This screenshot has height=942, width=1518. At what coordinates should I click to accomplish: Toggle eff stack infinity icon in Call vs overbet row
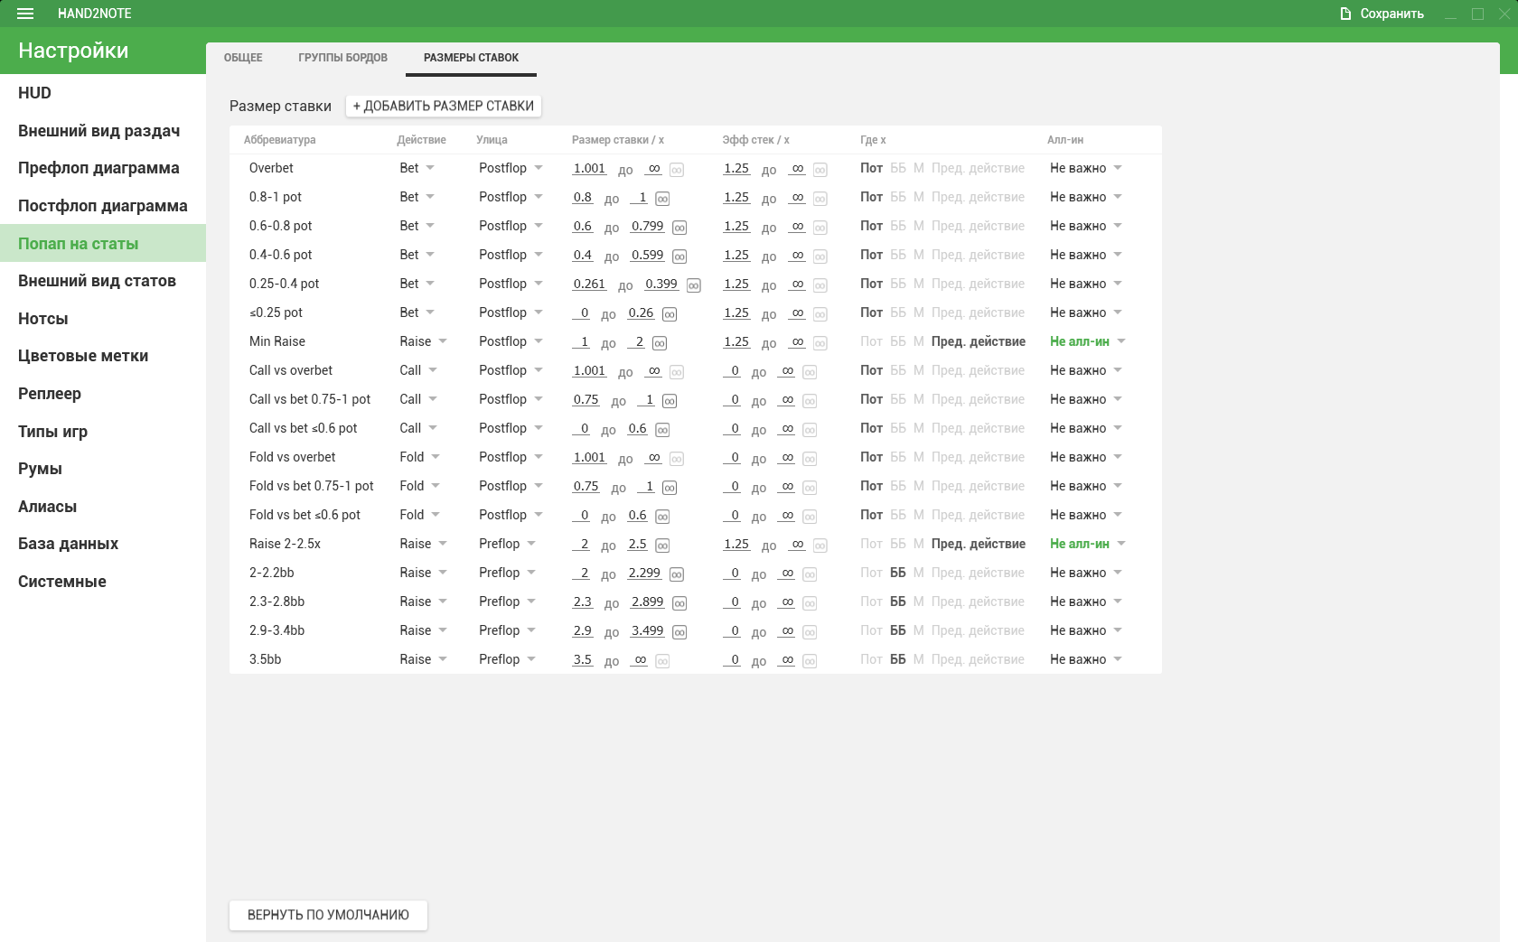(810, 372)
